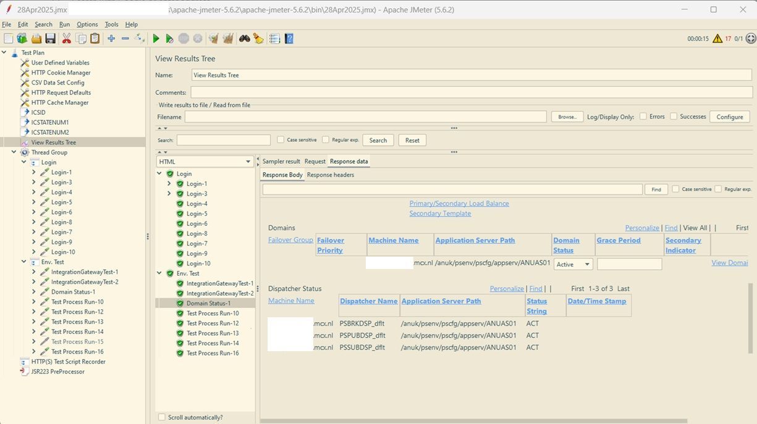The width and height of the screenshot is (757, 424).
Task: Open the Options menu
Action: coord(87,25)
